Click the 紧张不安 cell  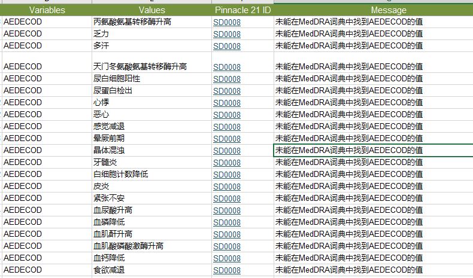point(151,198)
